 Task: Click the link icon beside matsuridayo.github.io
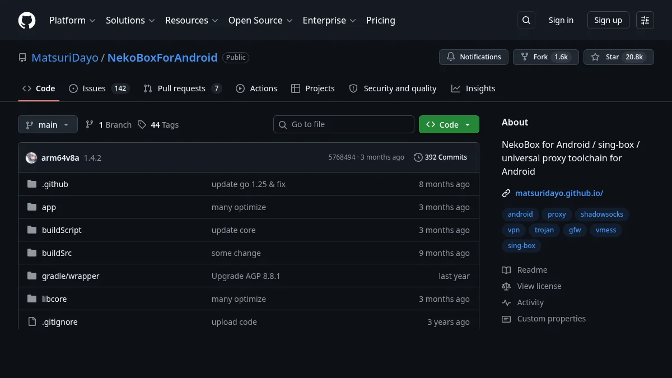point(506,193)
